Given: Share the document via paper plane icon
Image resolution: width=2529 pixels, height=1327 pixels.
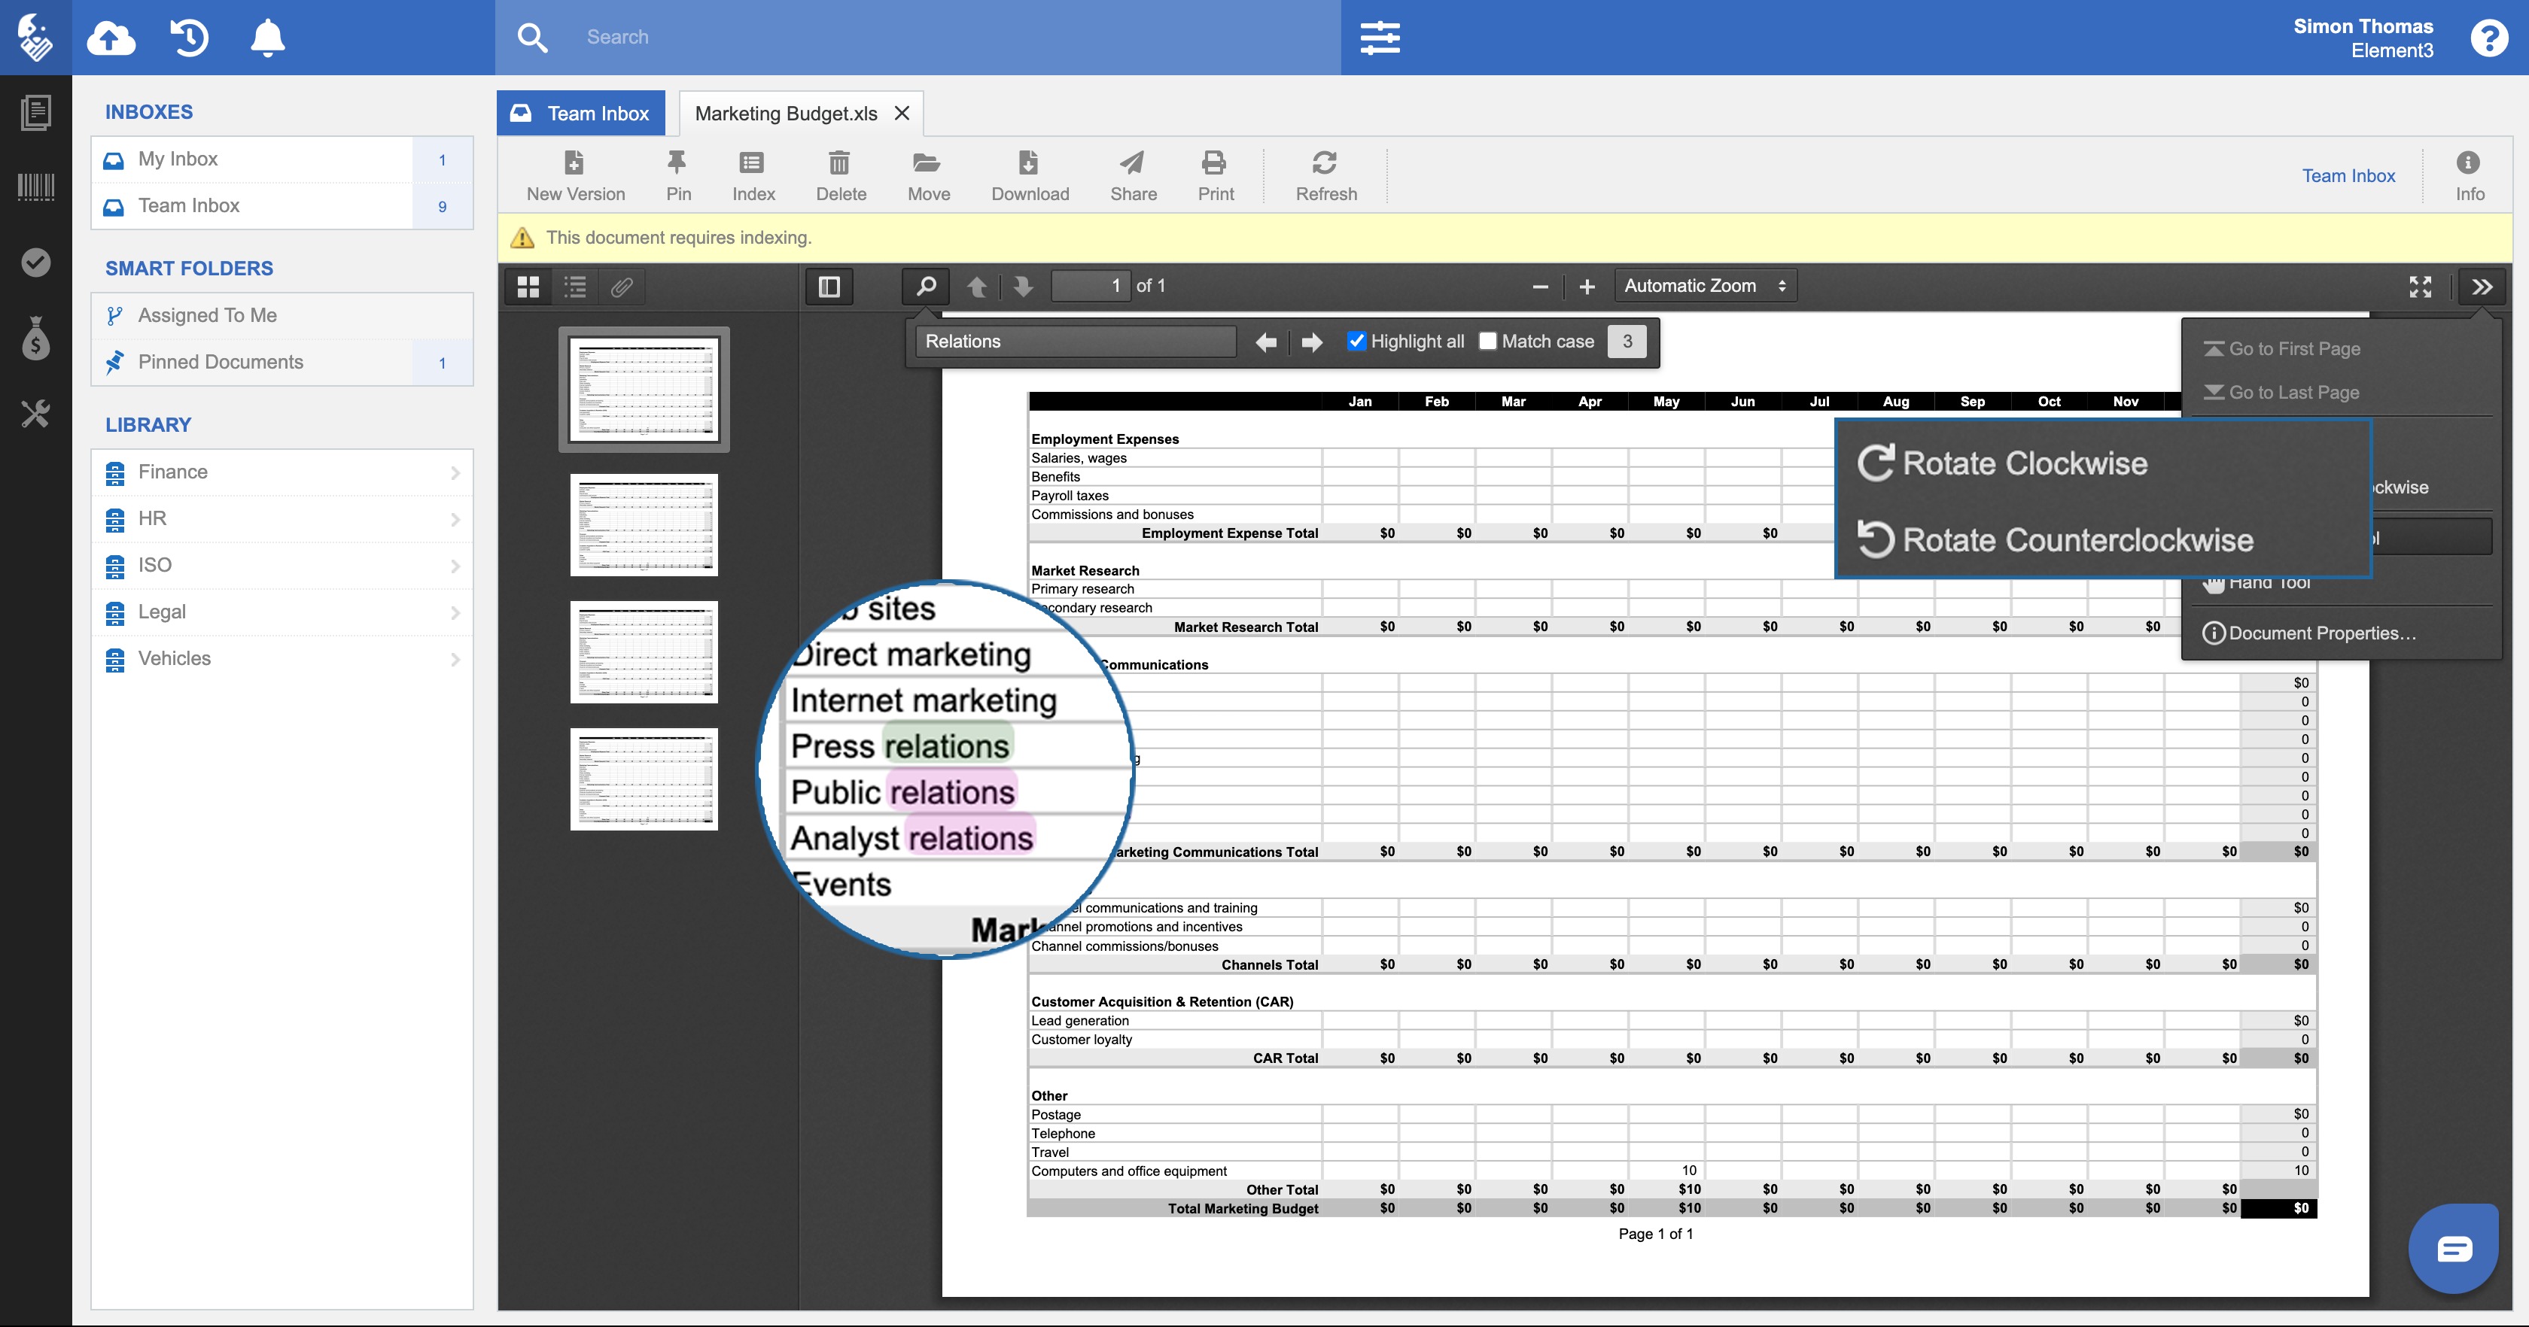Looking at the screenshot, I should (x=1133, y=176).
